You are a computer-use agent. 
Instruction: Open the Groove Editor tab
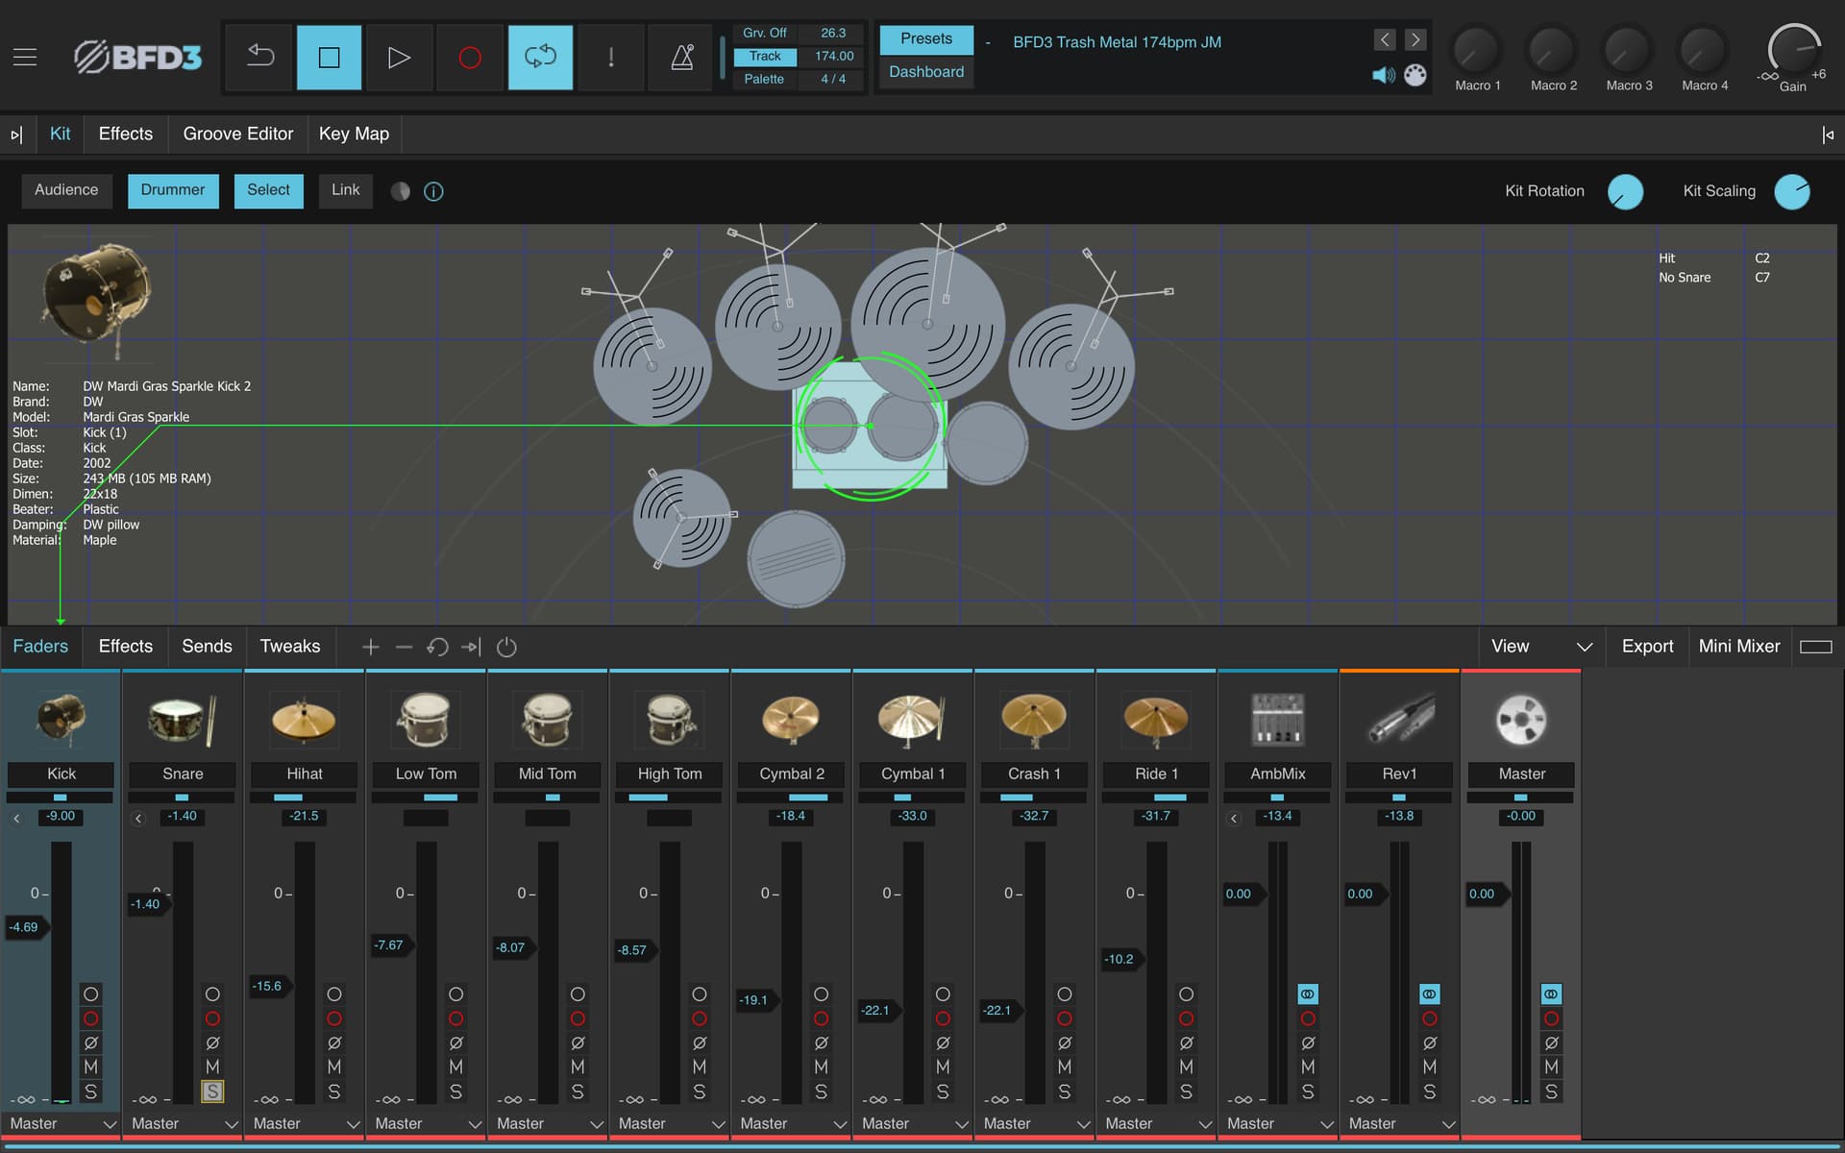(238, 134)
